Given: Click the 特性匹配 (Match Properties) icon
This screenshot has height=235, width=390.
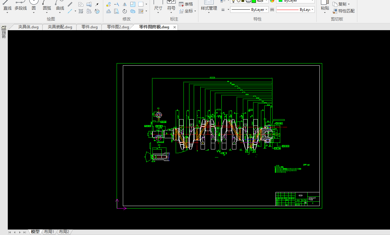Looking at the screenshot, I should (x=335, y=11).
